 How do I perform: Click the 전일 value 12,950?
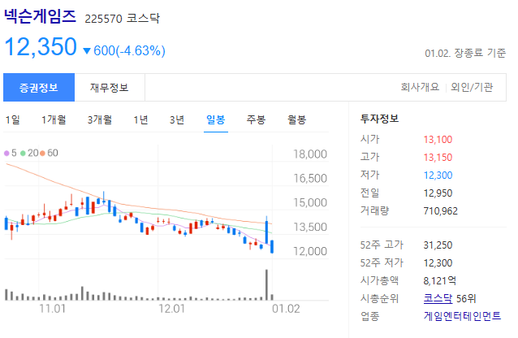point(438,193)
